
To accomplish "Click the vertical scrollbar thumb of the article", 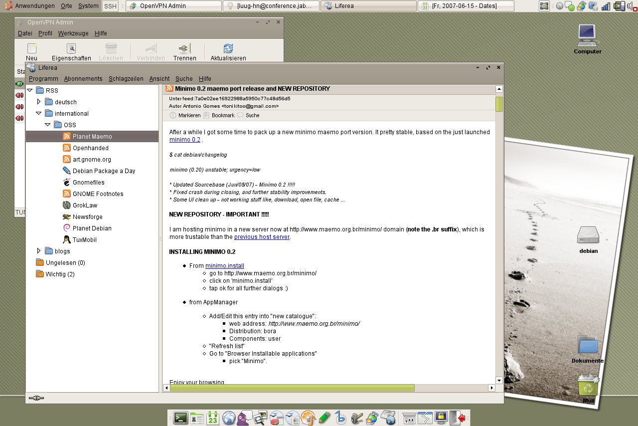I will [499, 104].
